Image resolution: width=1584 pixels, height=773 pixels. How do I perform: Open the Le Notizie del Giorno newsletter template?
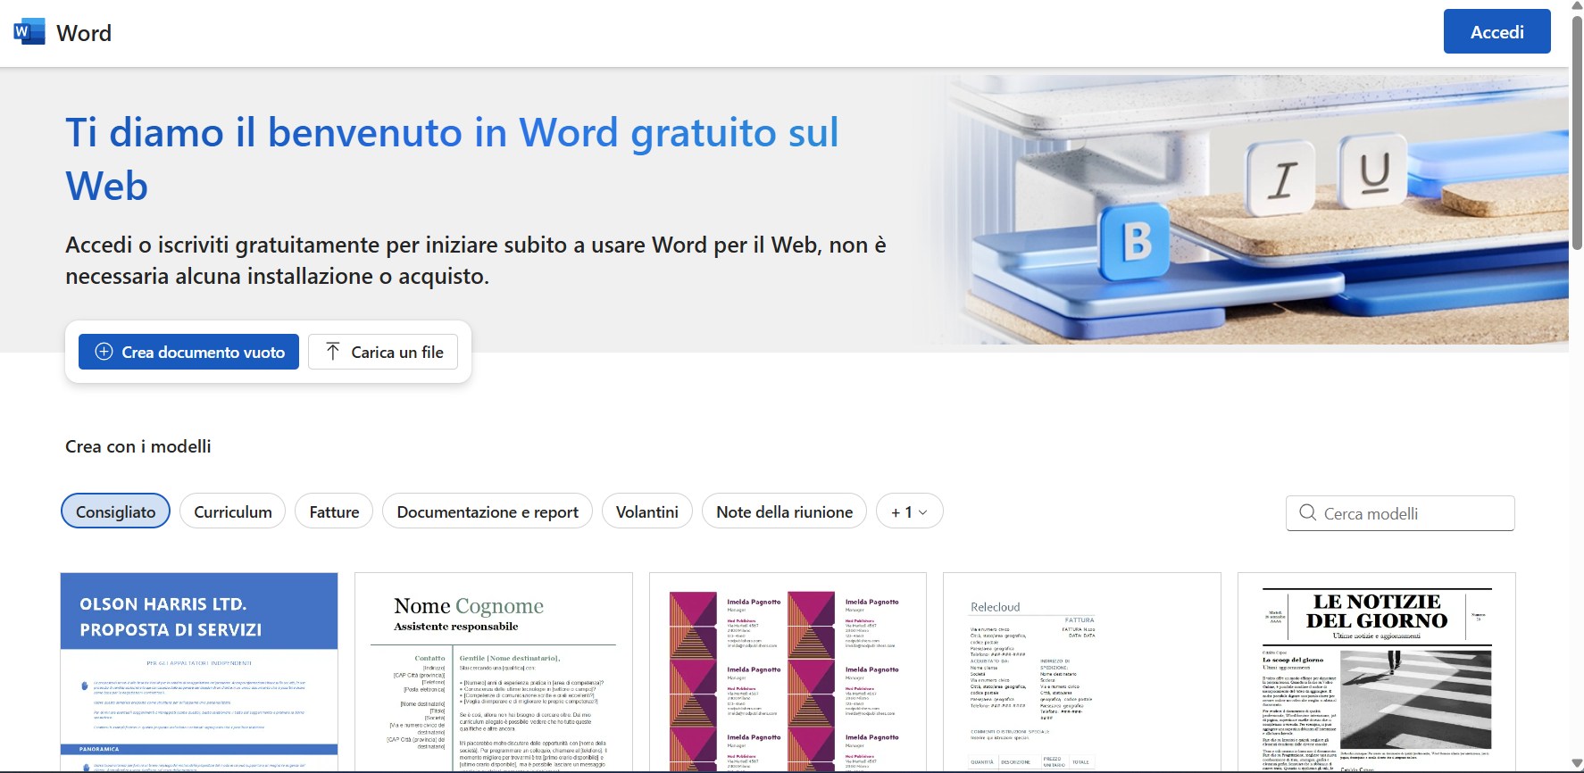[x=1377, y=672]
